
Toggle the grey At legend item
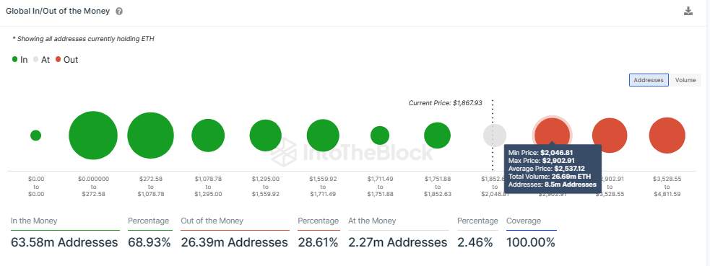(x=41, y=60)
